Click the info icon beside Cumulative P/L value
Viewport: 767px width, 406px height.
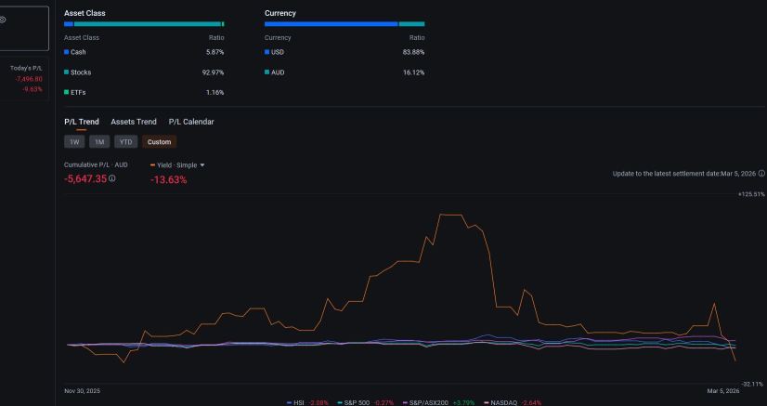tap(112, 178)
